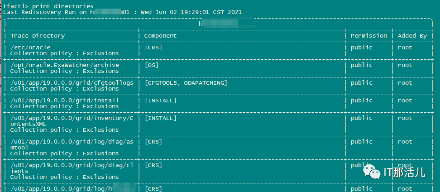The image size is (440, 192).
Task: Select the Trace Directory column header
Action: pyautogui.click(x=38, y=36)
